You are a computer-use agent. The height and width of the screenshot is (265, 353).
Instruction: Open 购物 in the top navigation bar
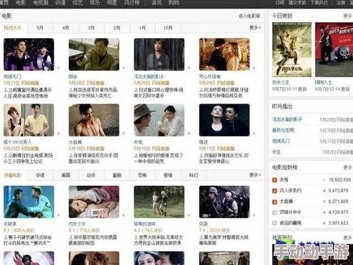click(174, 3)
